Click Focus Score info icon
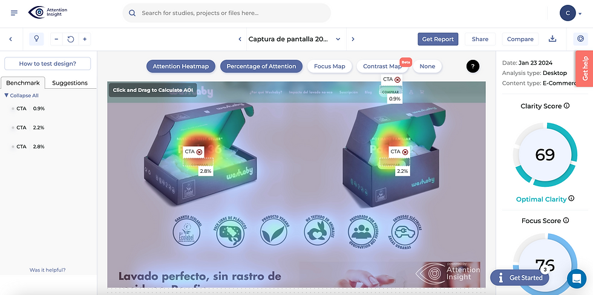 (x=566, y=220)
